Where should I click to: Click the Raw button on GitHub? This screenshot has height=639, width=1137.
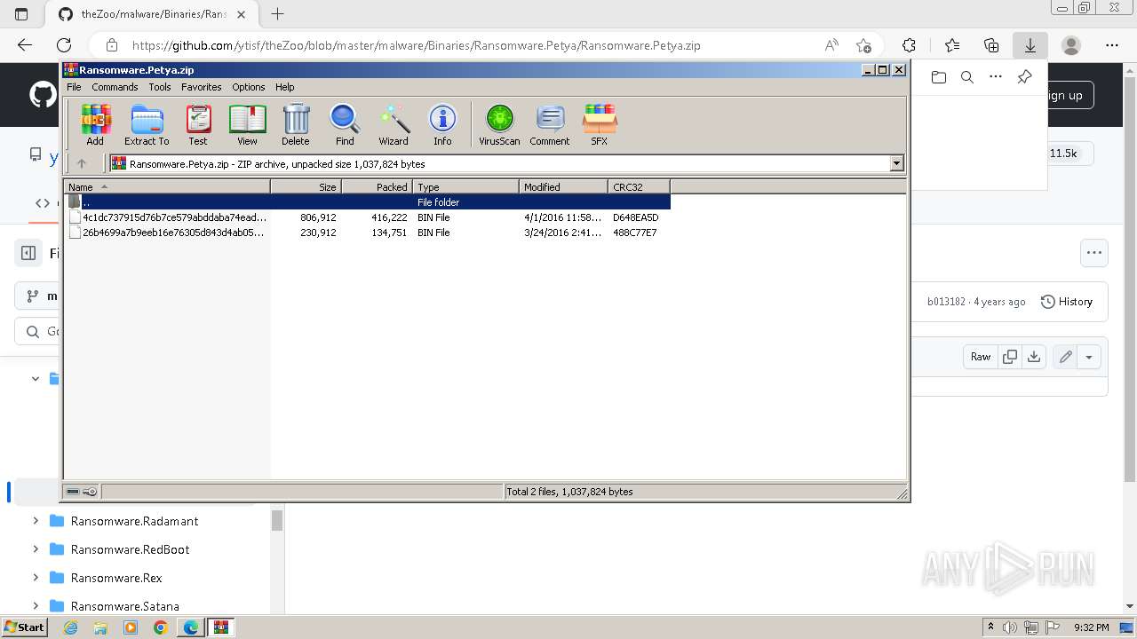[x=981, y=357]
